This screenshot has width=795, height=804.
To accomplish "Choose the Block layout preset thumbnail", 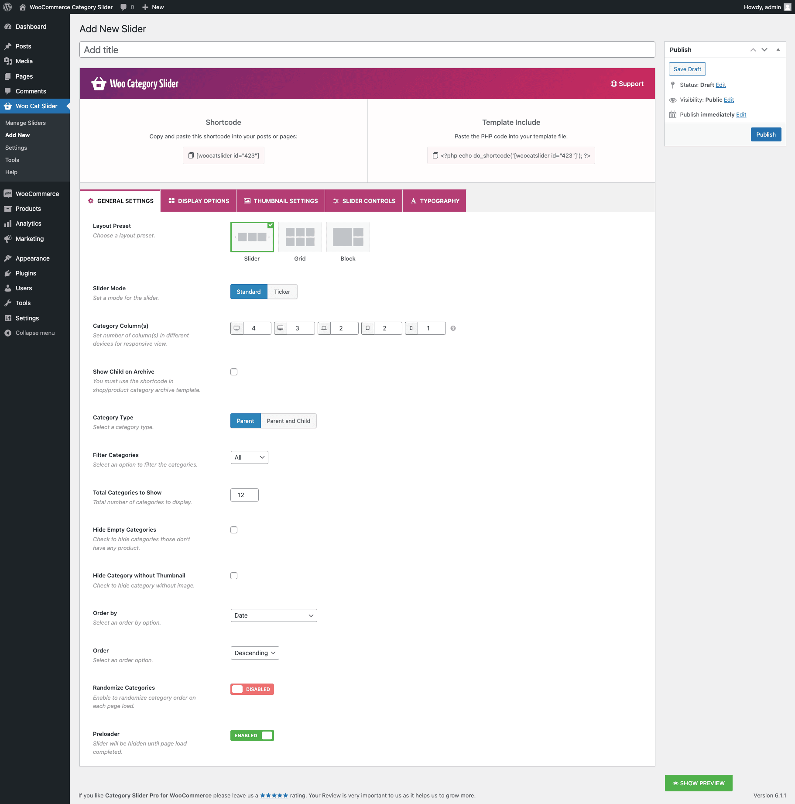I will coord(348,237).
